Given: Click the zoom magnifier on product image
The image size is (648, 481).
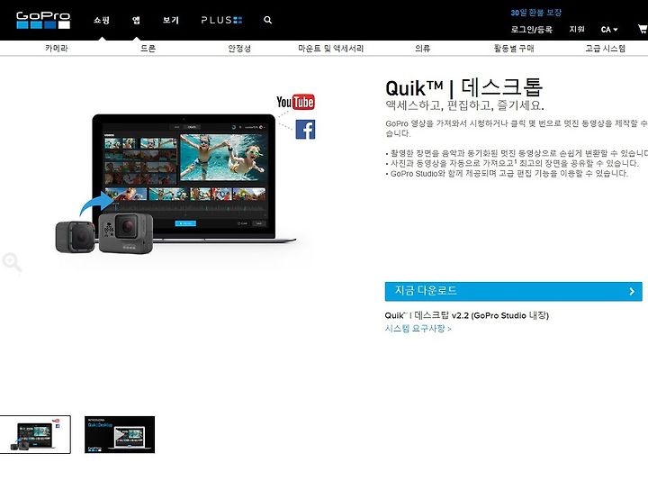Looking at the screenshot, I should (12, 262).
